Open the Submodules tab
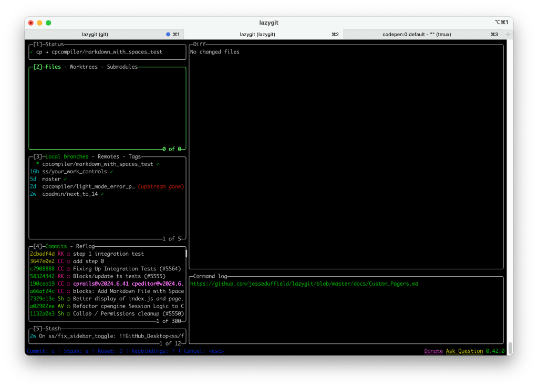The image size is (538, 388). 122,67
